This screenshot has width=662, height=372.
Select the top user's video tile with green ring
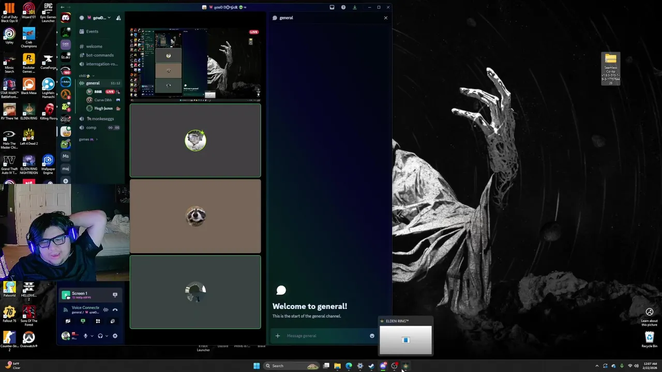tap(195, 141)
